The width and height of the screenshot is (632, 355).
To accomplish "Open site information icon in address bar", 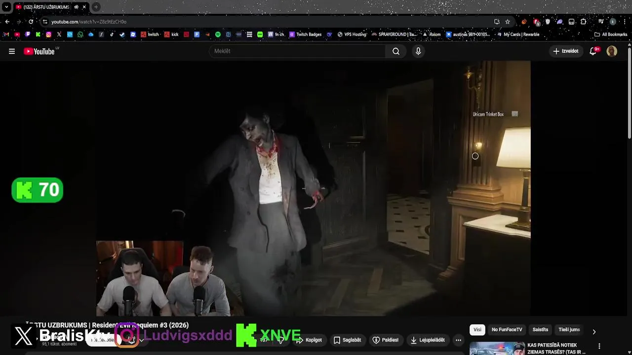I will point(45,22).
